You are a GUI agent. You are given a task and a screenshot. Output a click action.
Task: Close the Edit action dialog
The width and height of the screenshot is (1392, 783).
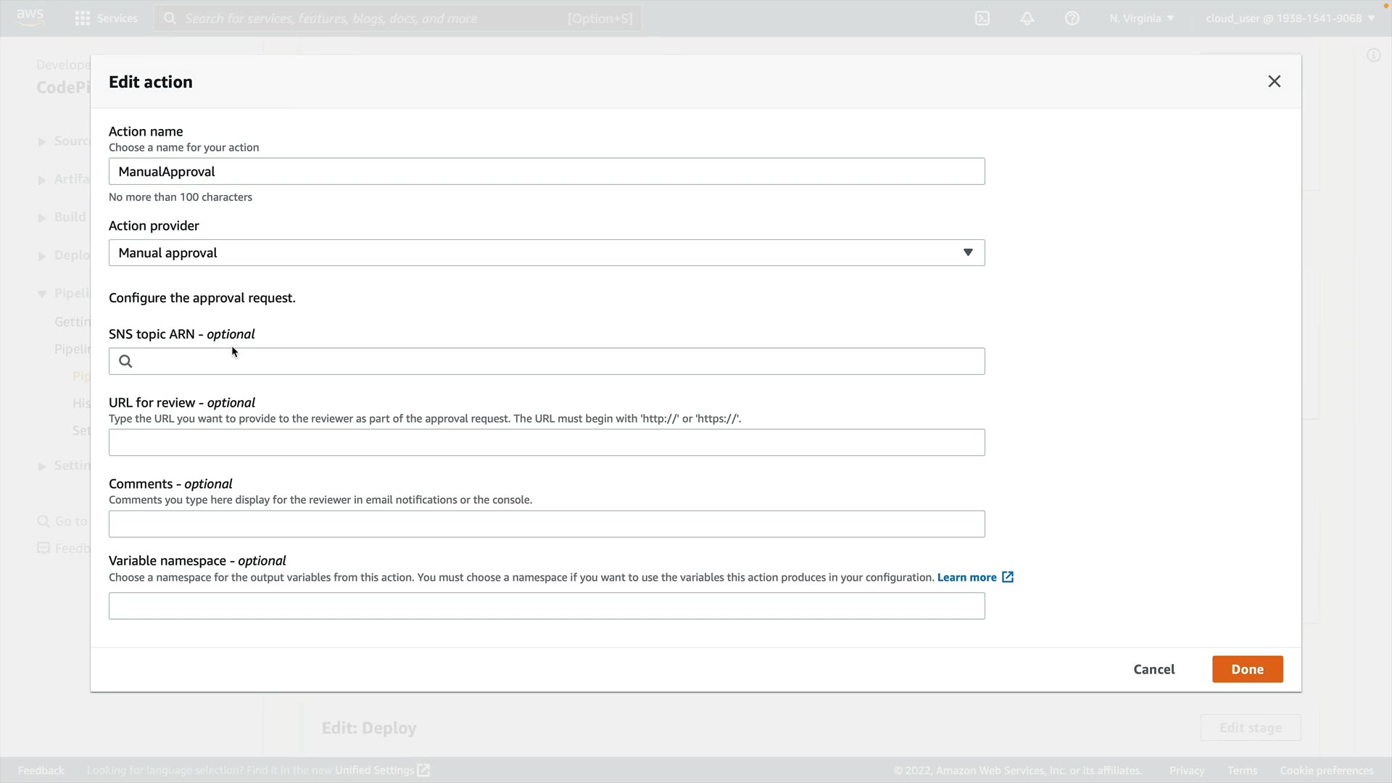[1275, 81]
